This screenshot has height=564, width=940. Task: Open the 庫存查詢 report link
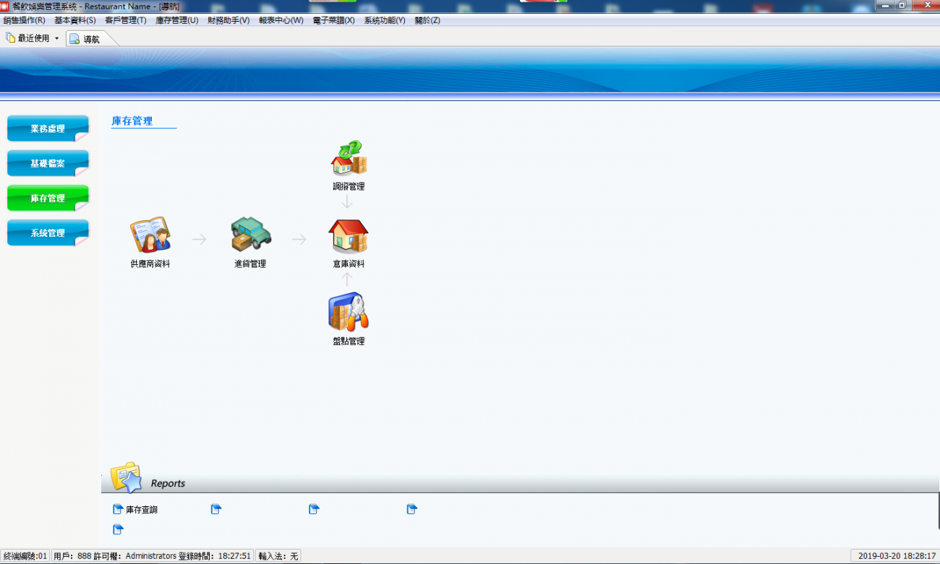(142, 510)
